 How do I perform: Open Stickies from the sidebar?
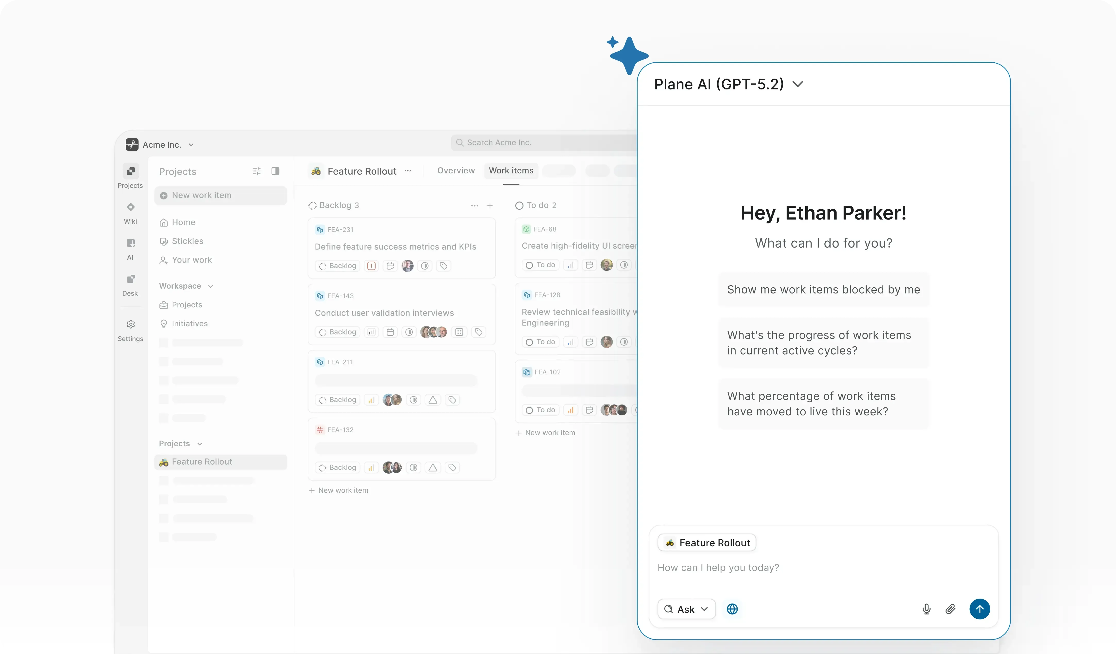187,241
